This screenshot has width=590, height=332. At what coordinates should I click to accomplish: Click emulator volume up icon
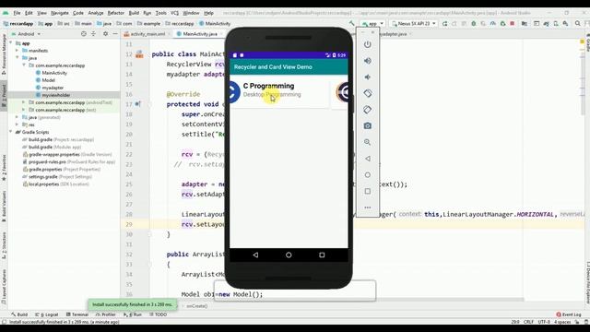click(x=368, y=61)
